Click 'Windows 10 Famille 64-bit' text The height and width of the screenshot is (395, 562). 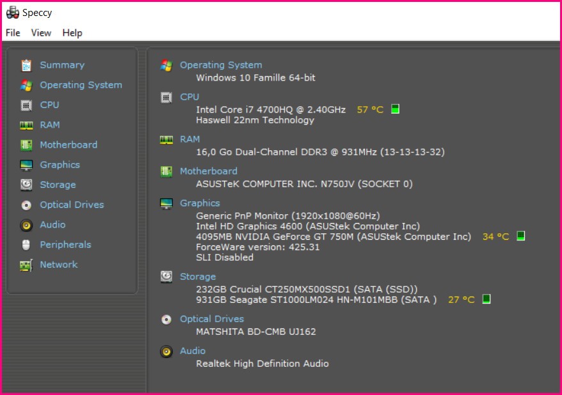point(255,77)
